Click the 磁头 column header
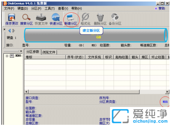 click(x=135, y=57)
